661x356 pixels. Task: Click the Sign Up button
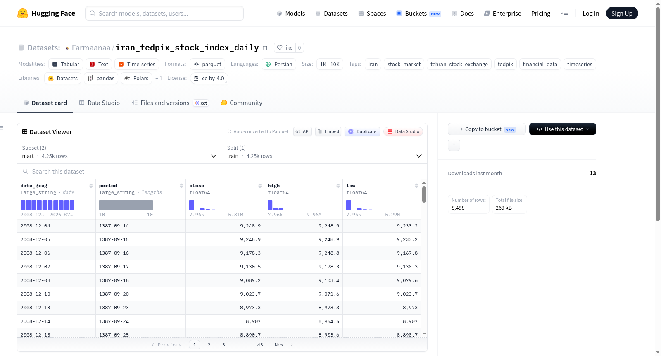tap(622, 13)
